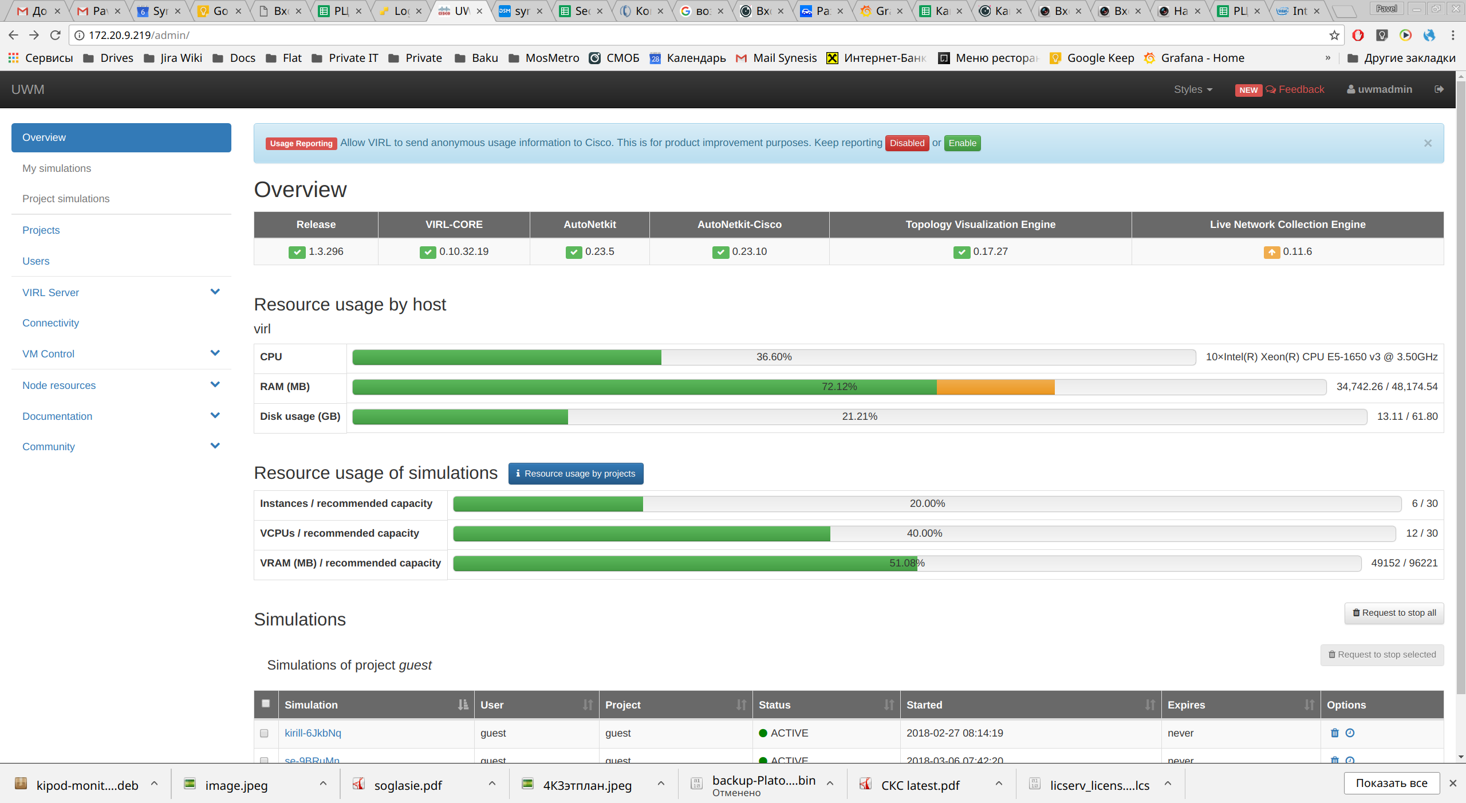This screenshot has height=803, width=1466.
Task: Click the logout icon next to uwmadmin
Action: [1439, 89]
